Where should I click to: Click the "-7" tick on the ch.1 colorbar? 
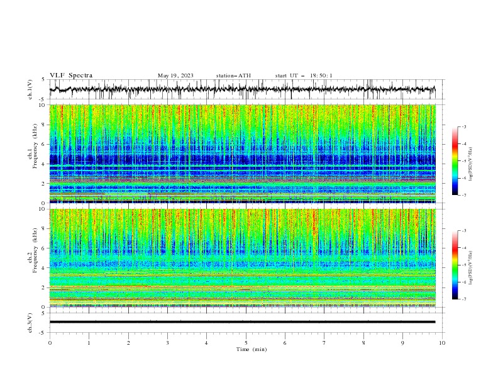(x=463, y=196)
